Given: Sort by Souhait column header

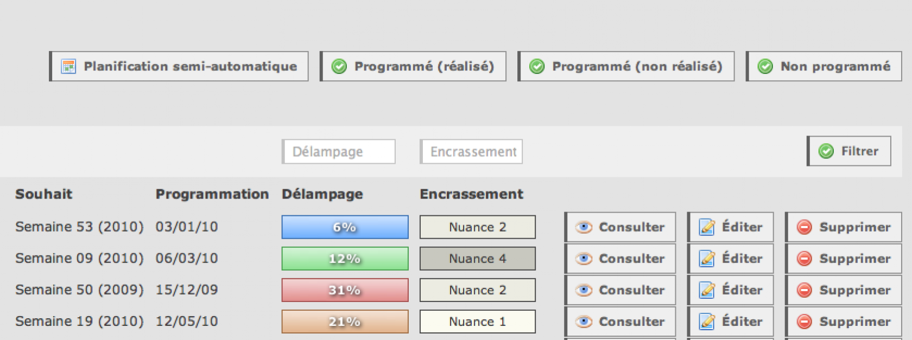Looking at the screenshot, I should (x=44, y=194).
